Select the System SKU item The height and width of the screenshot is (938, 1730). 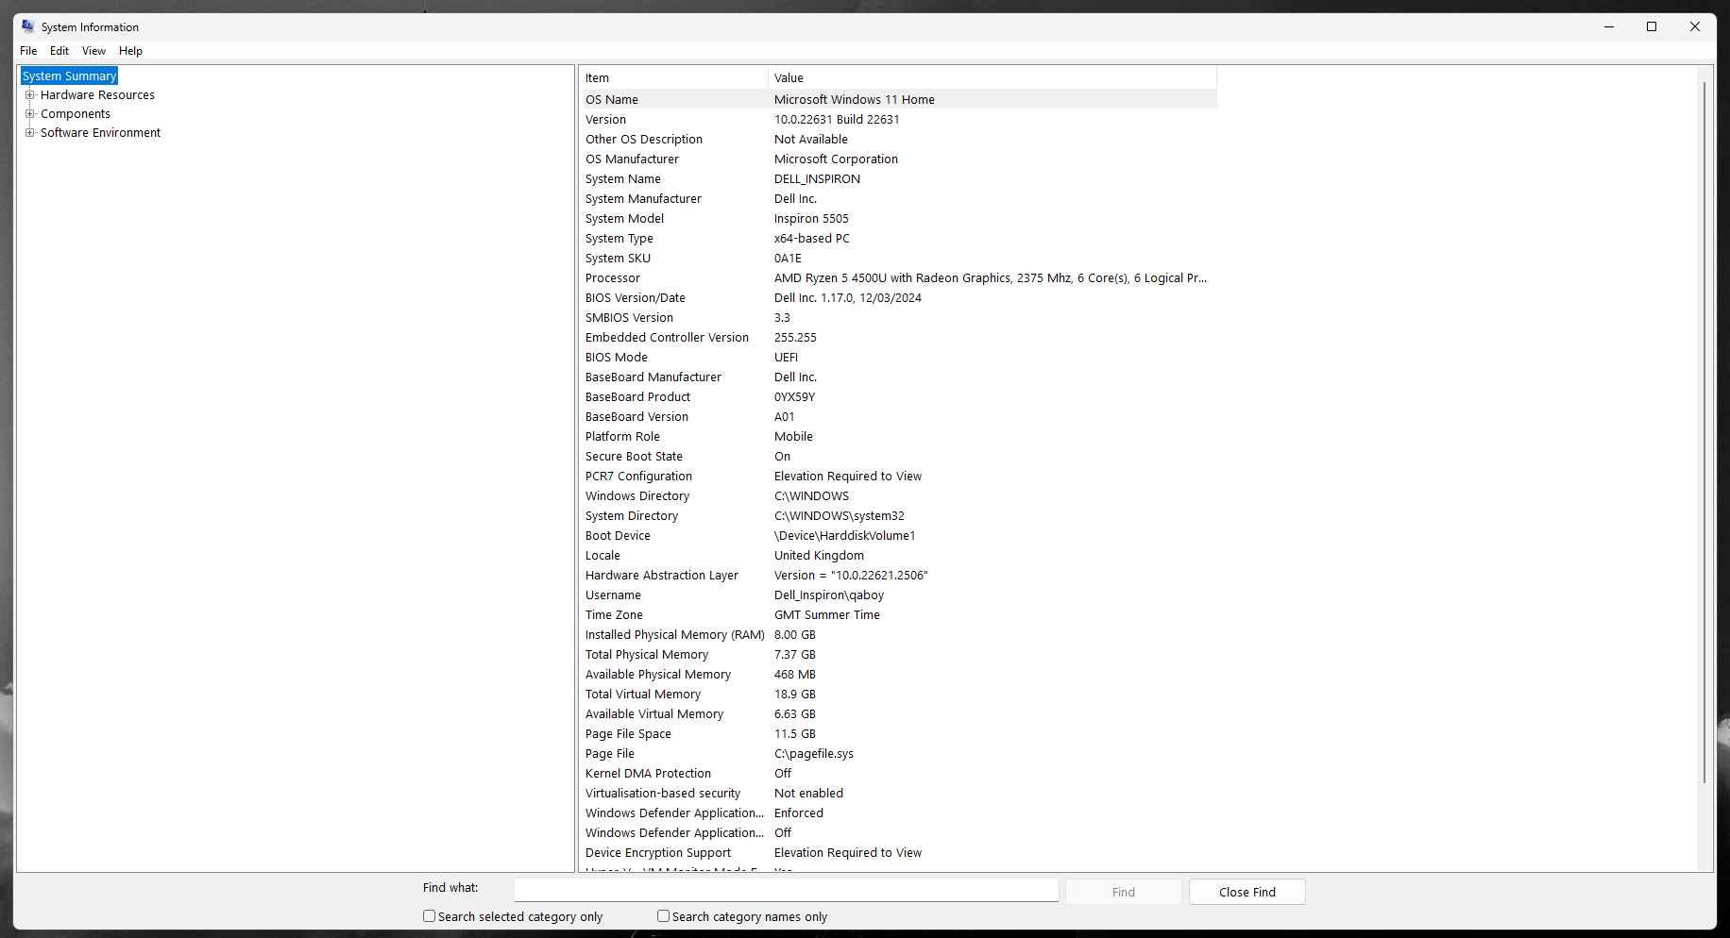(618, 259)
